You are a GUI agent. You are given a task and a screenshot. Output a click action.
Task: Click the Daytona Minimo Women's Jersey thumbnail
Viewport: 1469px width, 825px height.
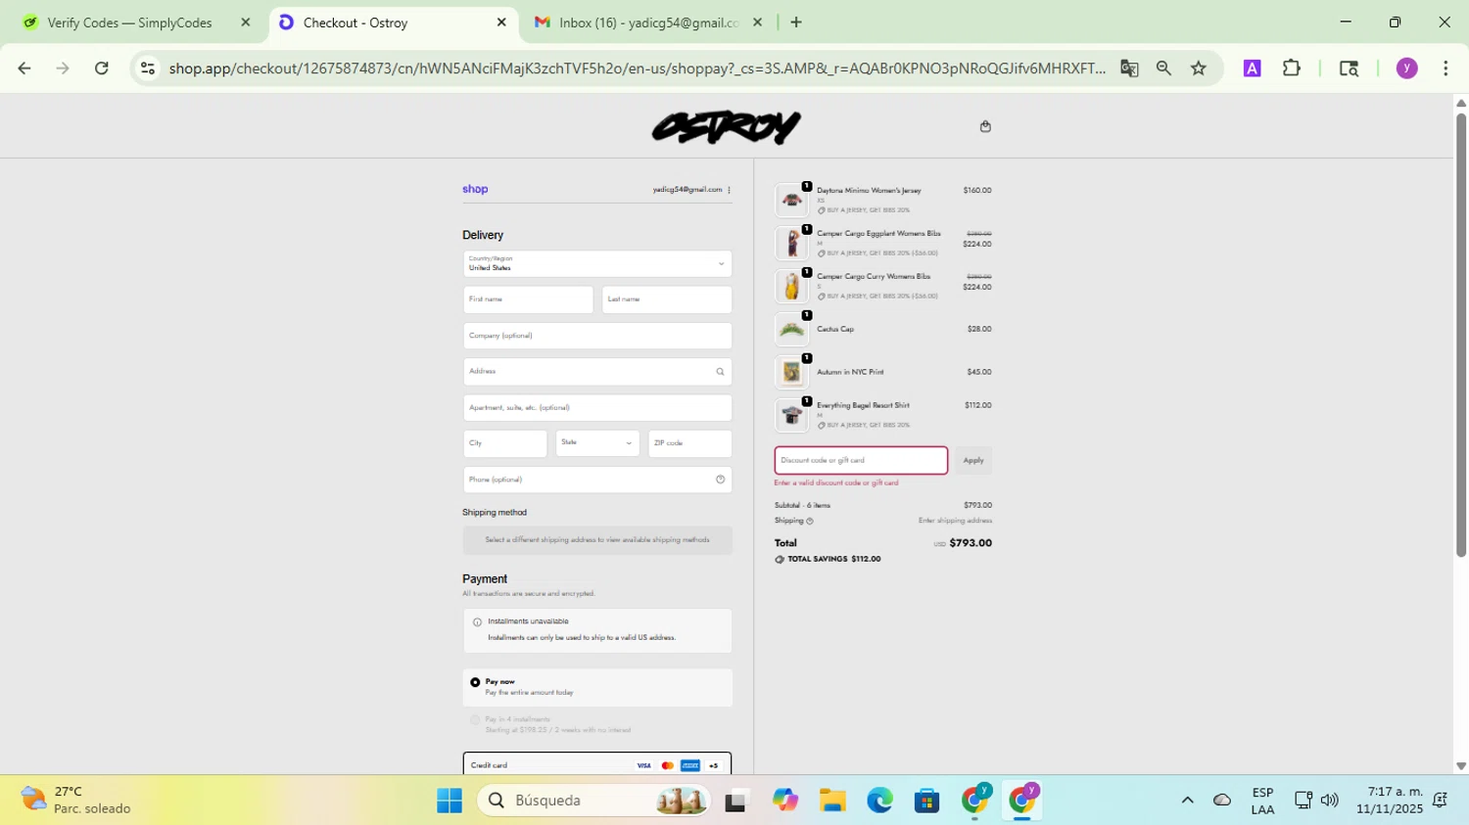(791, 201)
